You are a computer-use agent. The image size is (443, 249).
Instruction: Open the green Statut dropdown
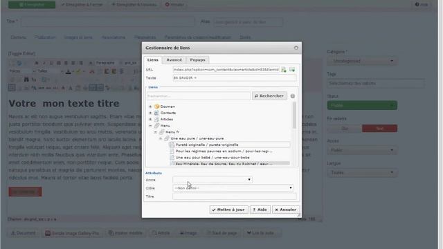[x=362, y=105]
